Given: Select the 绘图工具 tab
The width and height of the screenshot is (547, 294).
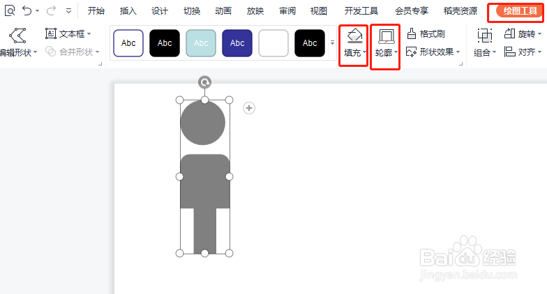Looking at the screenshot, I should tap(519, 11).
